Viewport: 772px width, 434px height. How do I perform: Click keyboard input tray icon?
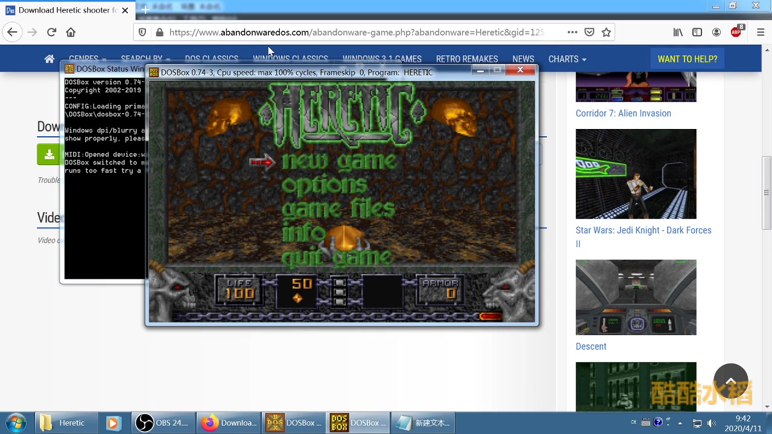(x=646, y=423)
